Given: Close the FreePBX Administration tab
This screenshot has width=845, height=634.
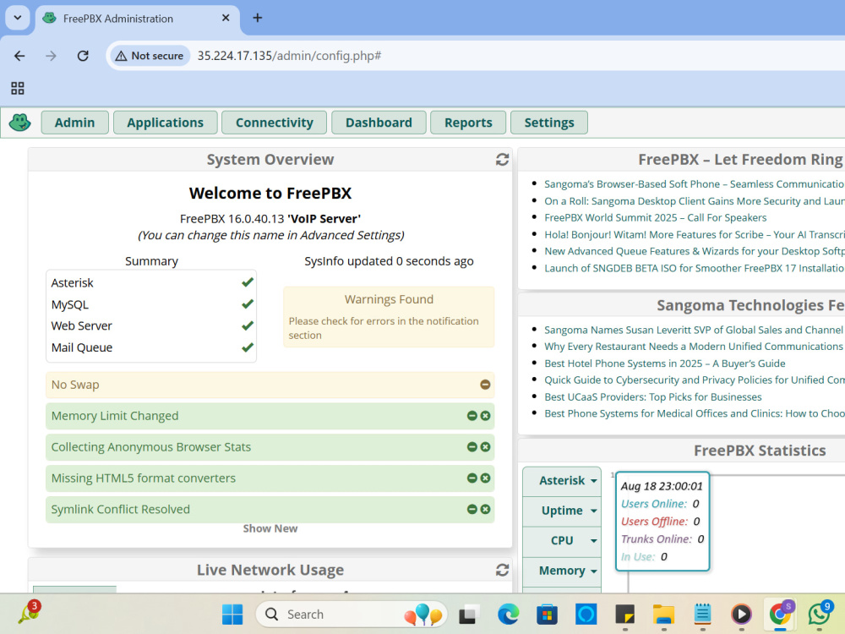Looking at the screenshot, I should [226, 18].
